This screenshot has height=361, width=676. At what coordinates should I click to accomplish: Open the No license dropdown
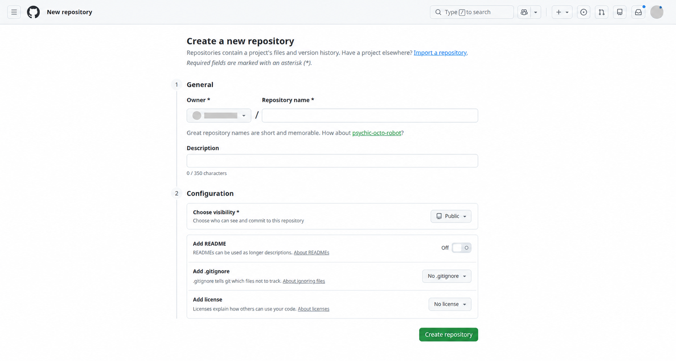click(450, 304)
